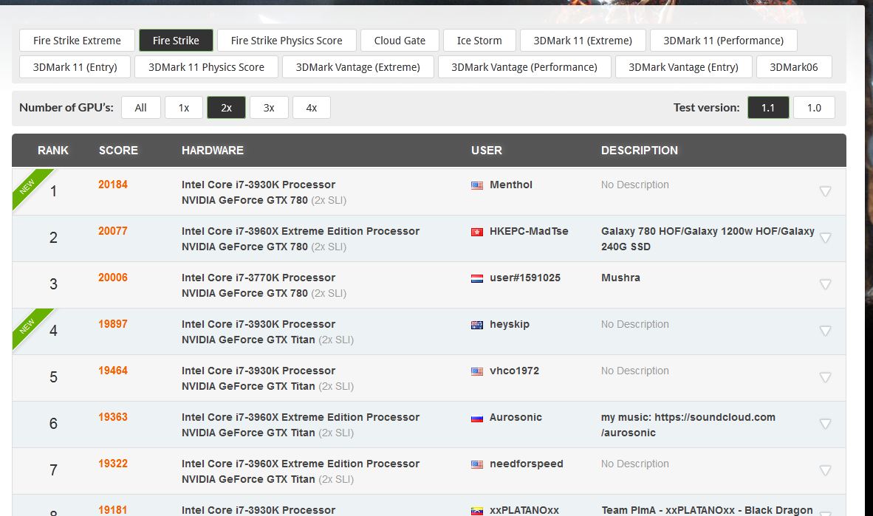This screenshot has height=516, width=873.
Task: Expand details for HKEPC-MadTse row
Action: 826,238
